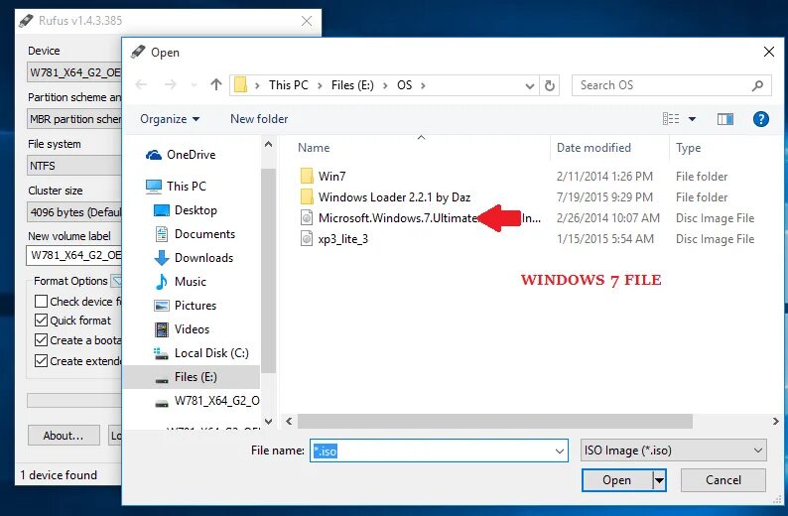Viewport: 788px width, 516px height.
Task: Change view layout icon
Action: point(671,119)
